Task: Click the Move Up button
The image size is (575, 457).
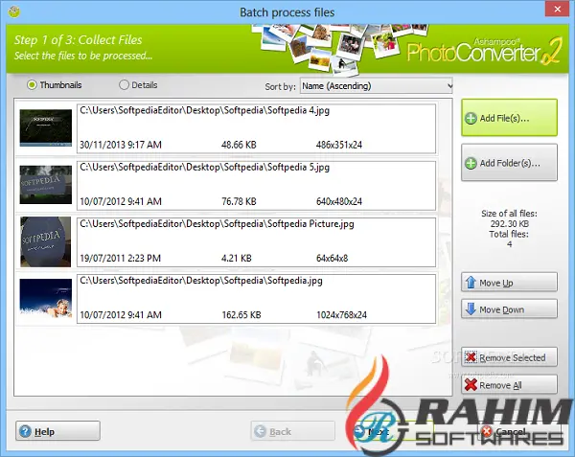Action: [509, 283]
